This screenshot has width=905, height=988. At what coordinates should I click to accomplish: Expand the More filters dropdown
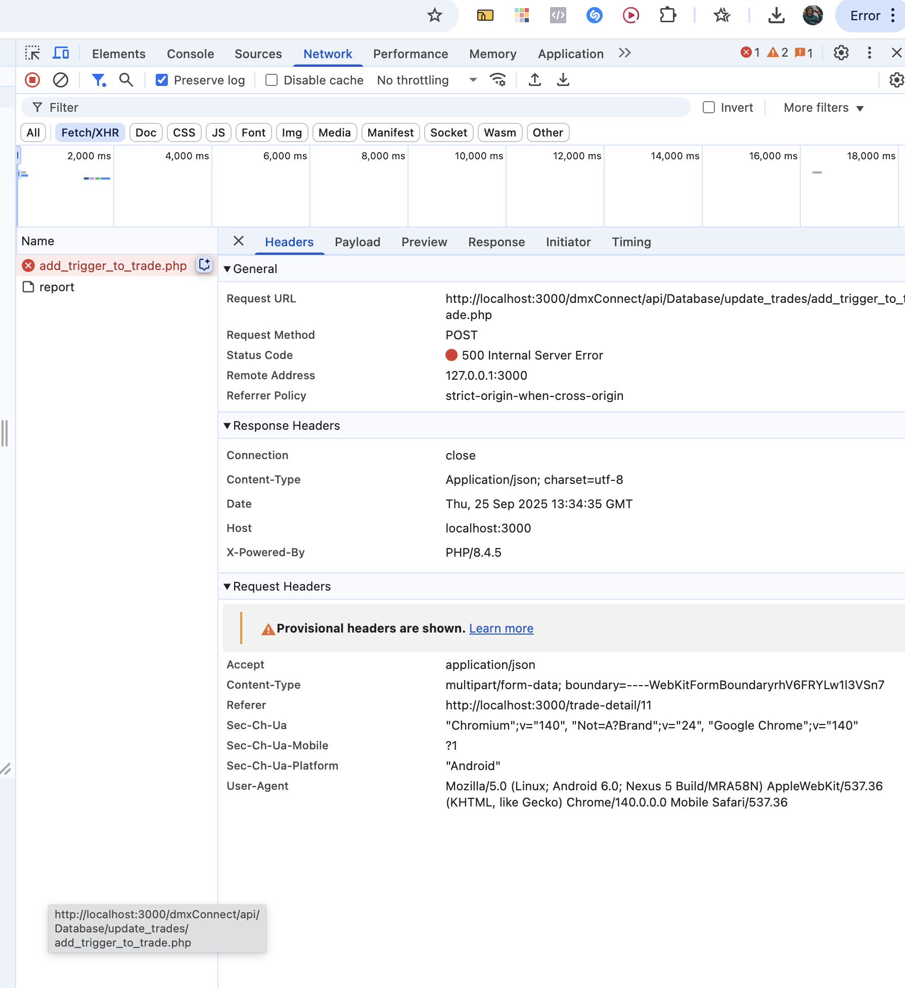pos(823,108)
